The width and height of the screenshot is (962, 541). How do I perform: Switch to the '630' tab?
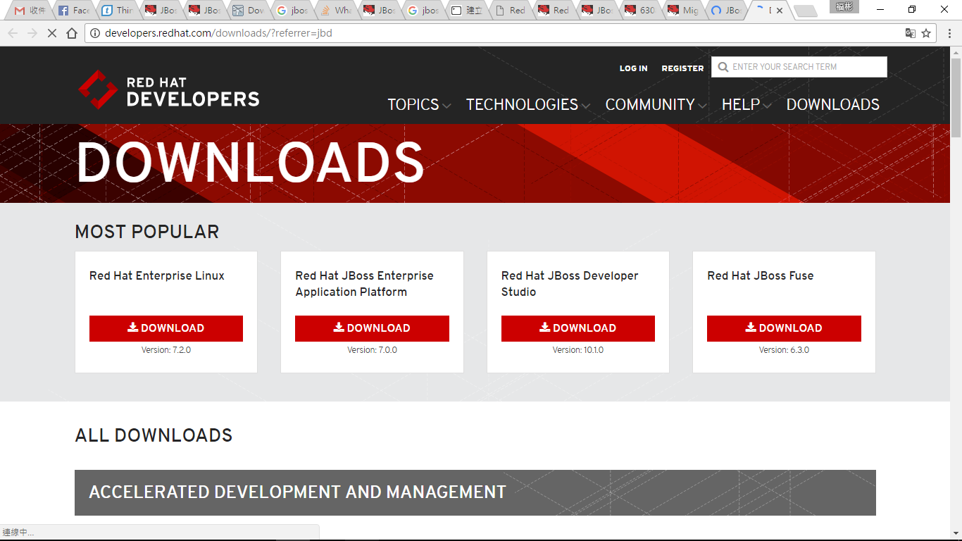[x=641, y=11]
